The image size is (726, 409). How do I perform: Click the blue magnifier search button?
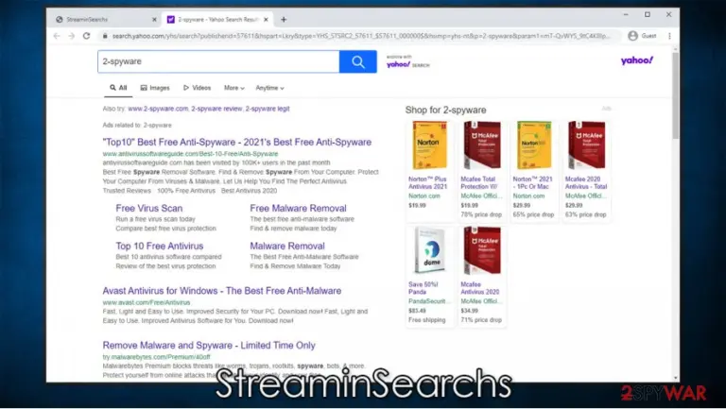pos(358,61)
